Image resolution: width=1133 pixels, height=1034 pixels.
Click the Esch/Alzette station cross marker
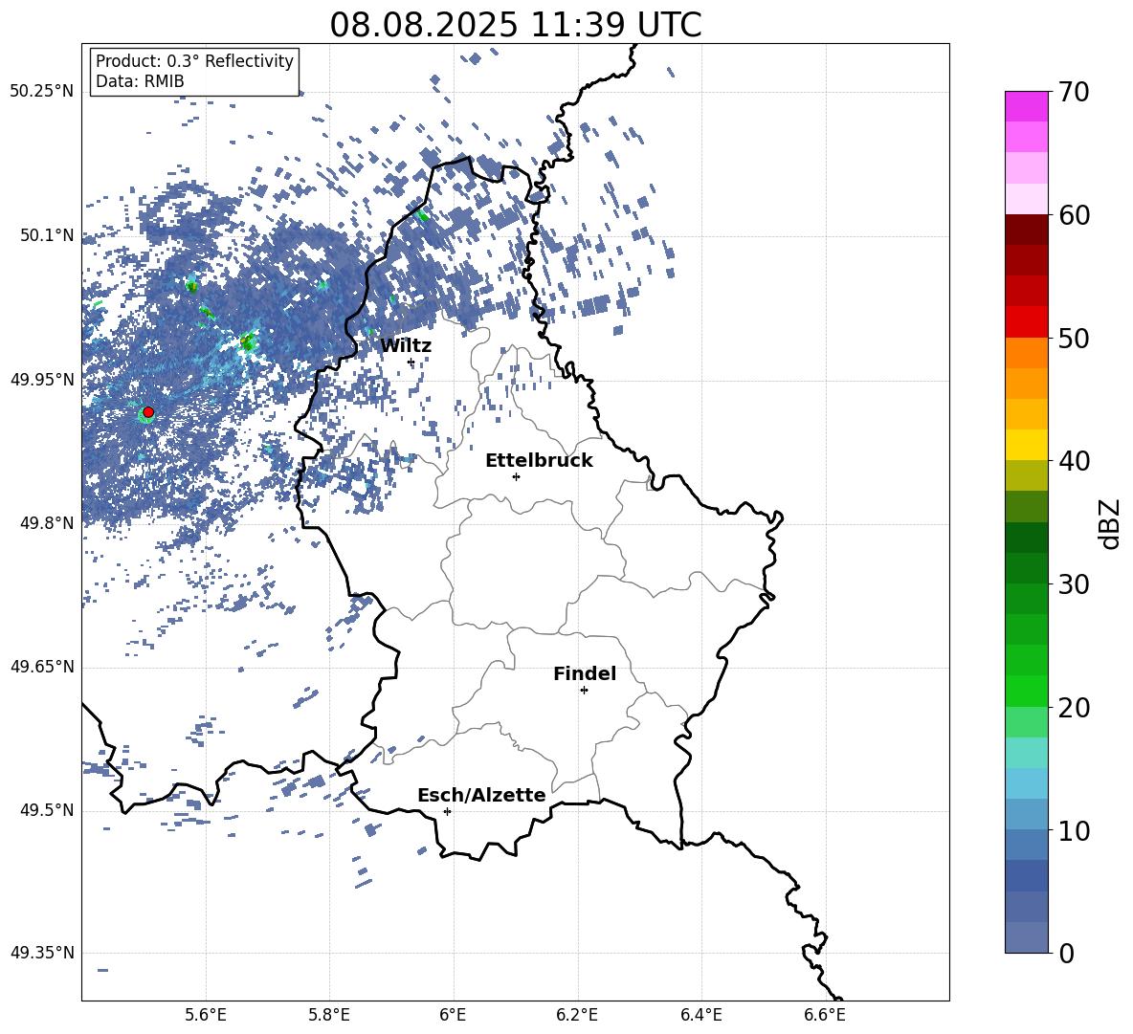click(x=447, y=811)
